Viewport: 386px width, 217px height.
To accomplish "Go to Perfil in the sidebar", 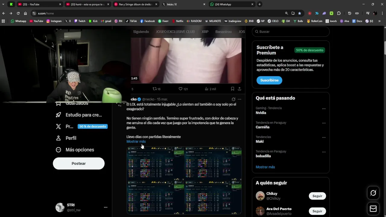I will point(66,138).
